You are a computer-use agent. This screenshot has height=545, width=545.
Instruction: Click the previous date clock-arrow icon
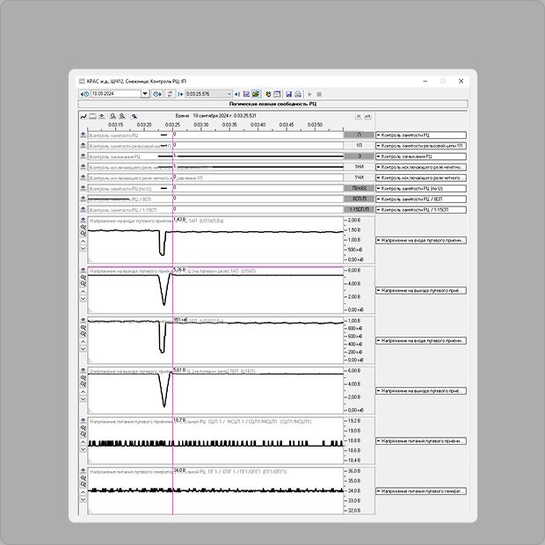(84, 94)
